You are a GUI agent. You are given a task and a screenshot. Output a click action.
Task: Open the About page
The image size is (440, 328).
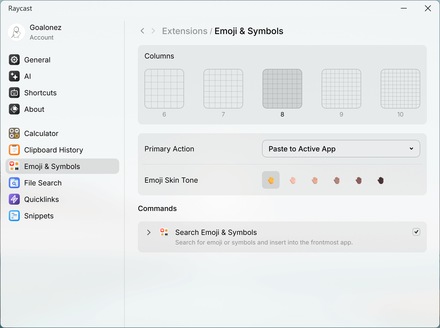coord(62,109)
